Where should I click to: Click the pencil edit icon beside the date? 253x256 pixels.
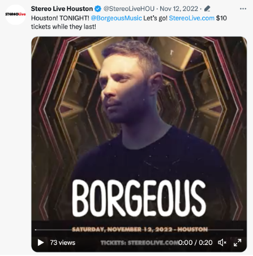pos(207,8)
